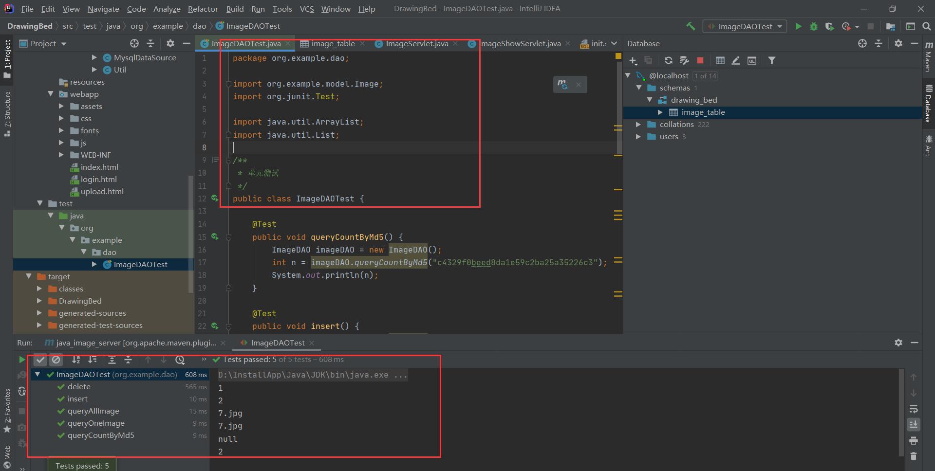The height and width of the screenshot is (471, 935).
Task: Disconnect data source with red stop square
Action: (x=700, y=60)
